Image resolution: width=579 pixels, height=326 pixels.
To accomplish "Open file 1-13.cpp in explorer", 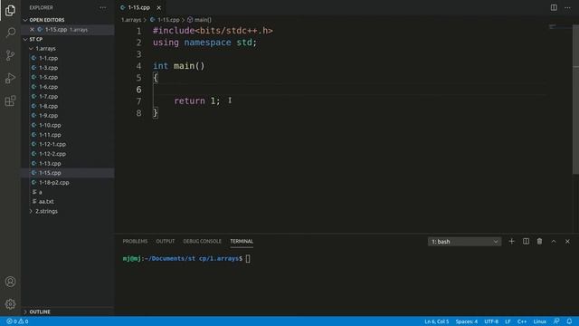I will [50, 163].
